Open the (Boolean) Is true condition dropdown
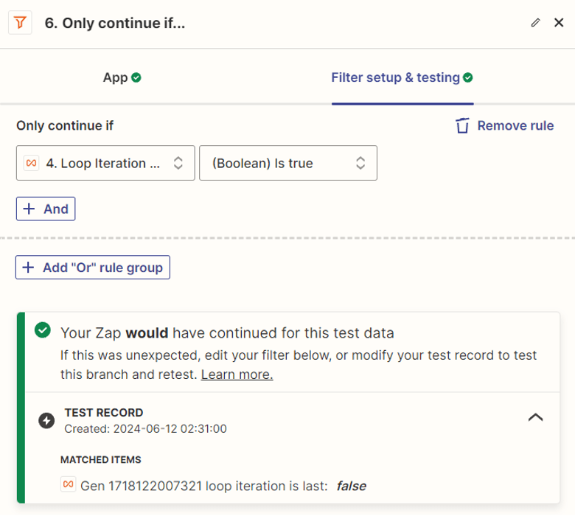This screenshot has width=575, height=516. 288,163
